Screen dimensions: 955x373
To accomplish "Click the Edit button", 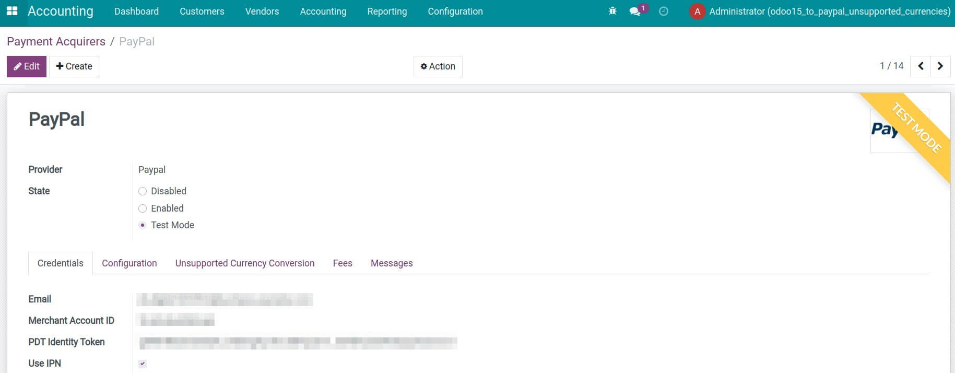I will [27, 66].
